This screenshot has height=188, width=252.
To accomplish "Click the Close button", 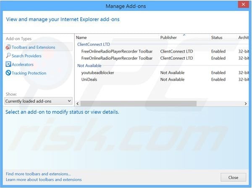I will 233,177.
